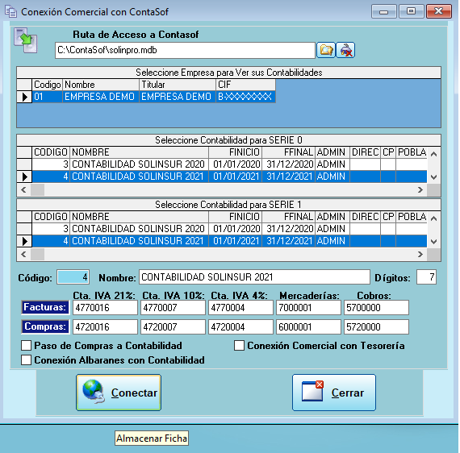Close the Conexión Comercial con ContaSof window
Screen dimensions: 460x453
[438, 11]
